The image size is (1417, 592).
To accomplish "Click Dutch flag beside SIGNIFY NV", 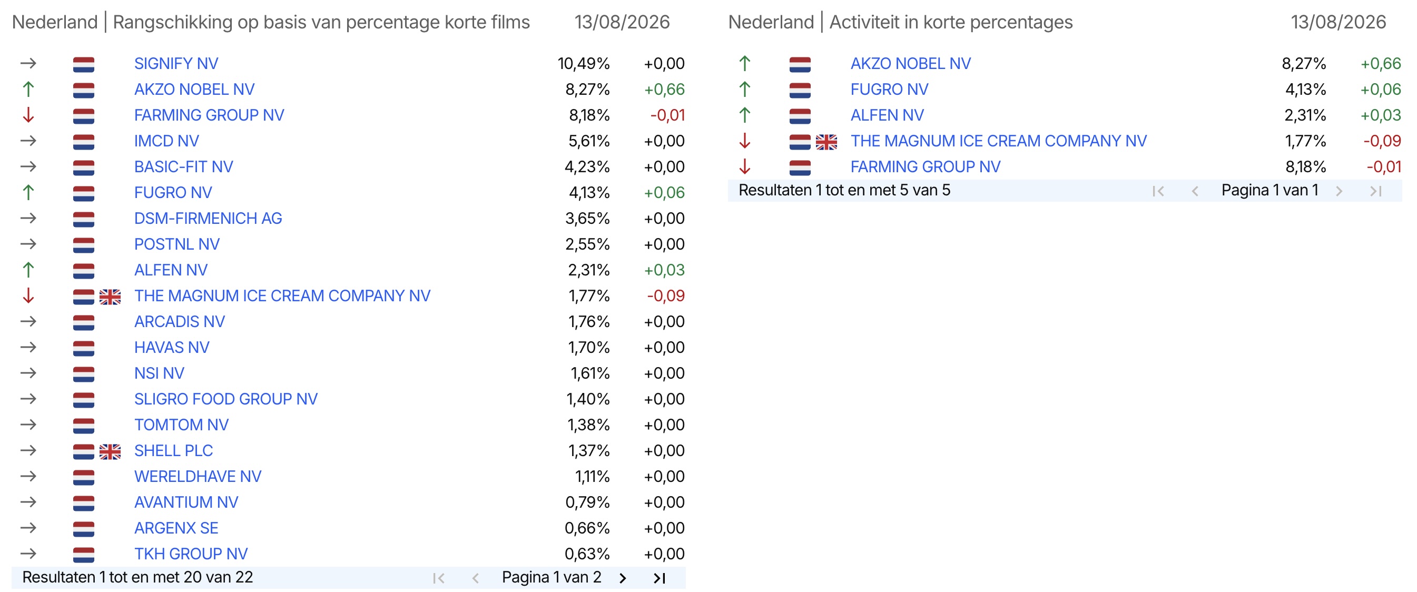I will point(84,64).
